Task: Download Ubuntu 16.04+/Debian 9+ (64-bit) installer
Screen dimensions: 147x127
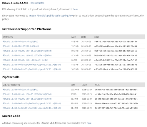Action: pos(26,60)
